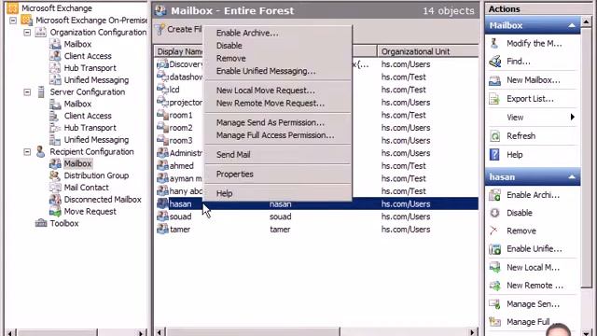This screenshot has width=597, height=336.
Task: Click the New Mailbox... action link
Action: pyautogui.click(x=533, y=80)
